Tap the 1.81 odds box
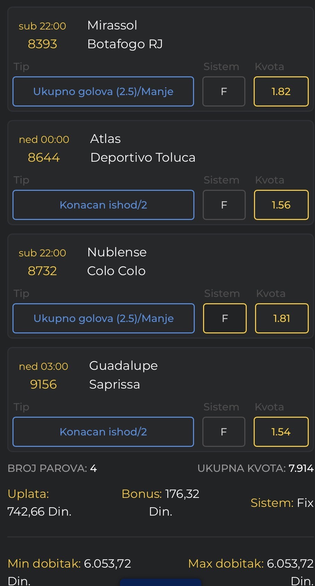This screenshot has height=586, width=315. coord(282,319)
